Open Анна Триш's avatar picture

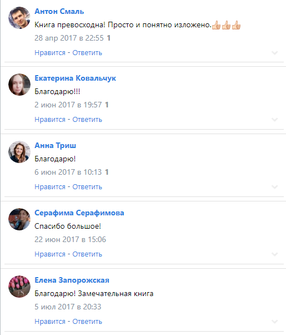pyautogui.click(x=19, y=152)
